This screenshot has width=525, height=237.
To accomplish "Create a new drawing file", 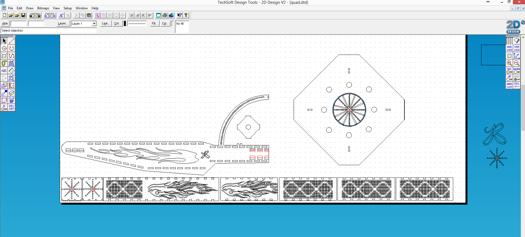I will [4, 15].
